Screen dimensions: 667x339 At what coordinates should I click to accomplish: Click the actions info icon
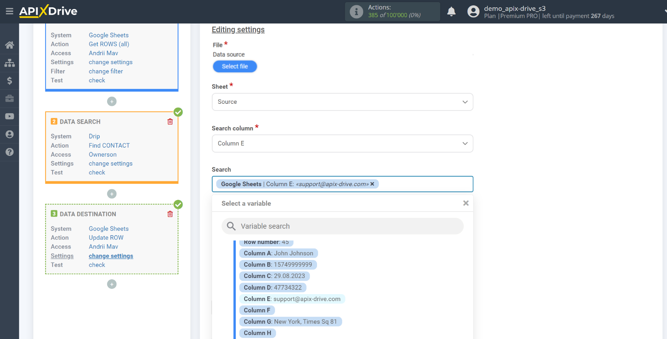(356, 12)
